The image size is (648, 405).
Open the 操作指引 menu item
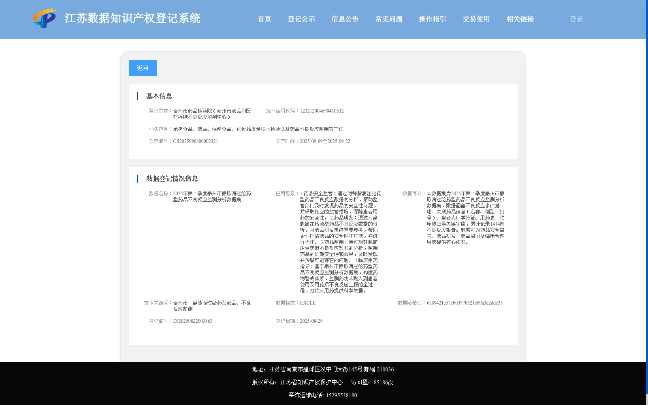pos(433,19)
